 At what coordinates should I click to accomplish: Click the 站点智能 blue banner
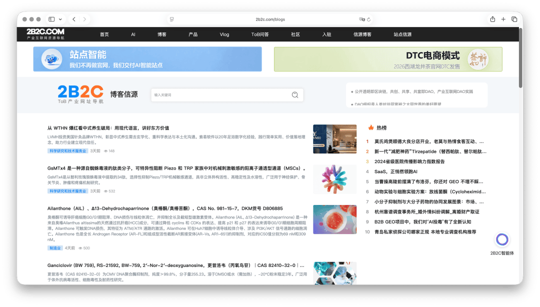coord(147,59)
